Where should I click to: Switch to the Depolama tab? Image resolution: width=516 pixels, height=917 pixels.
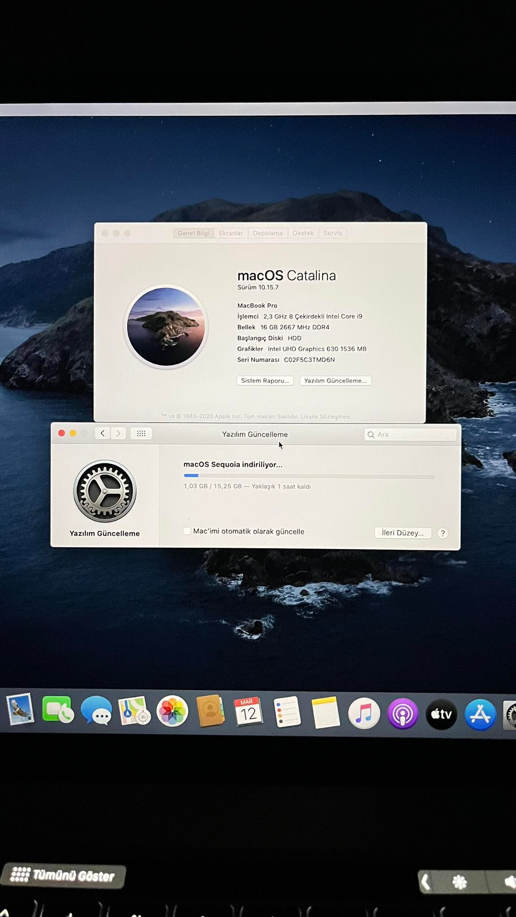[x=268, y=233]
